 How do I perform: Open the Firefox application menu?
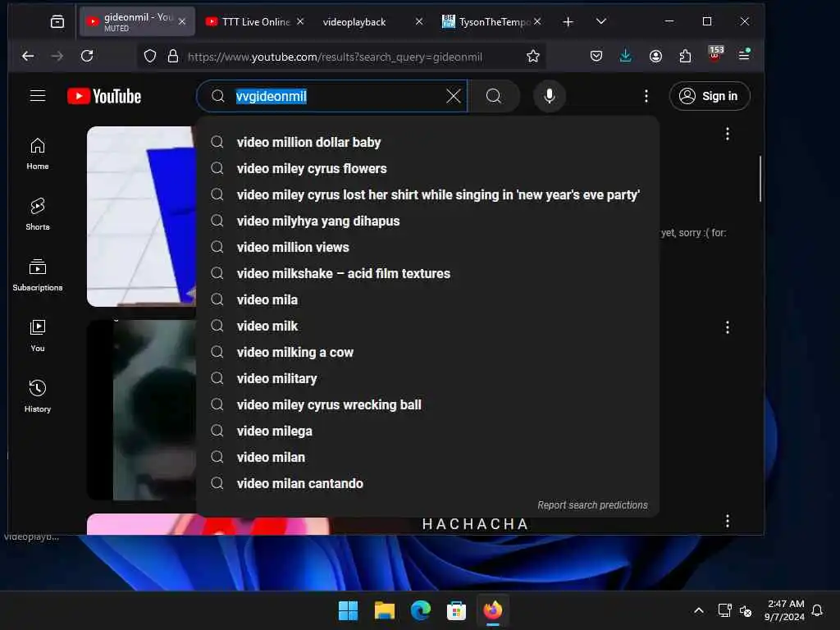[744, 55]
